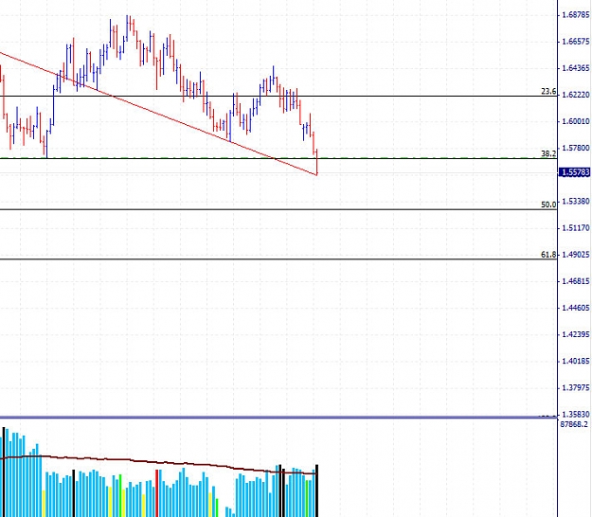The height and width of the screenshot is (517, 592).
Task: Click price scale label 1.40185
Action: [x=576, y=361]
